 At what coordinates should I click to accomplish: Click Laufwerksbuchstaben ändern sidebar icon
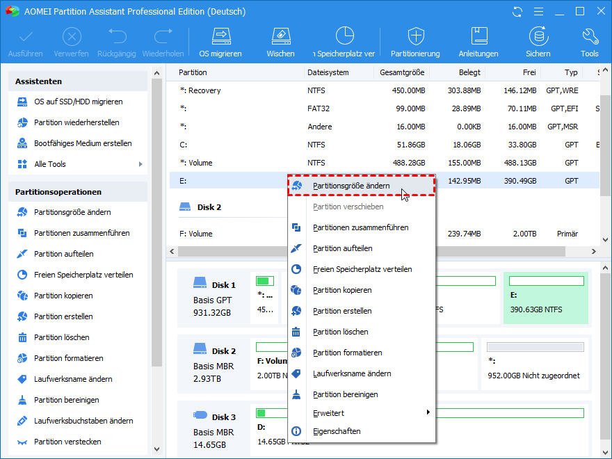coord(22,421)
